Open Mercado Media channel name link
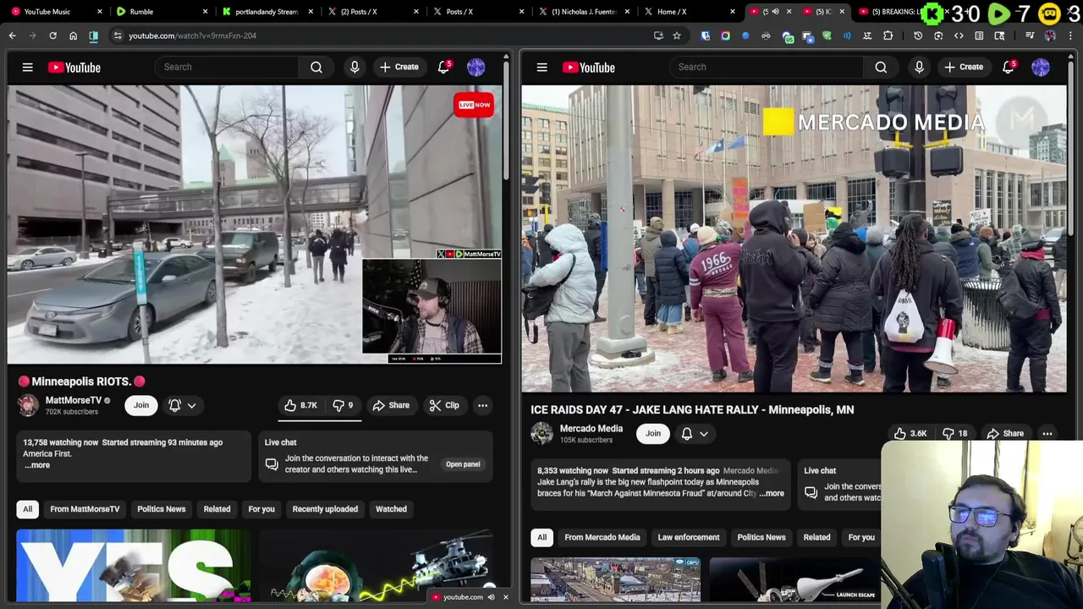 tap(591, 428)
